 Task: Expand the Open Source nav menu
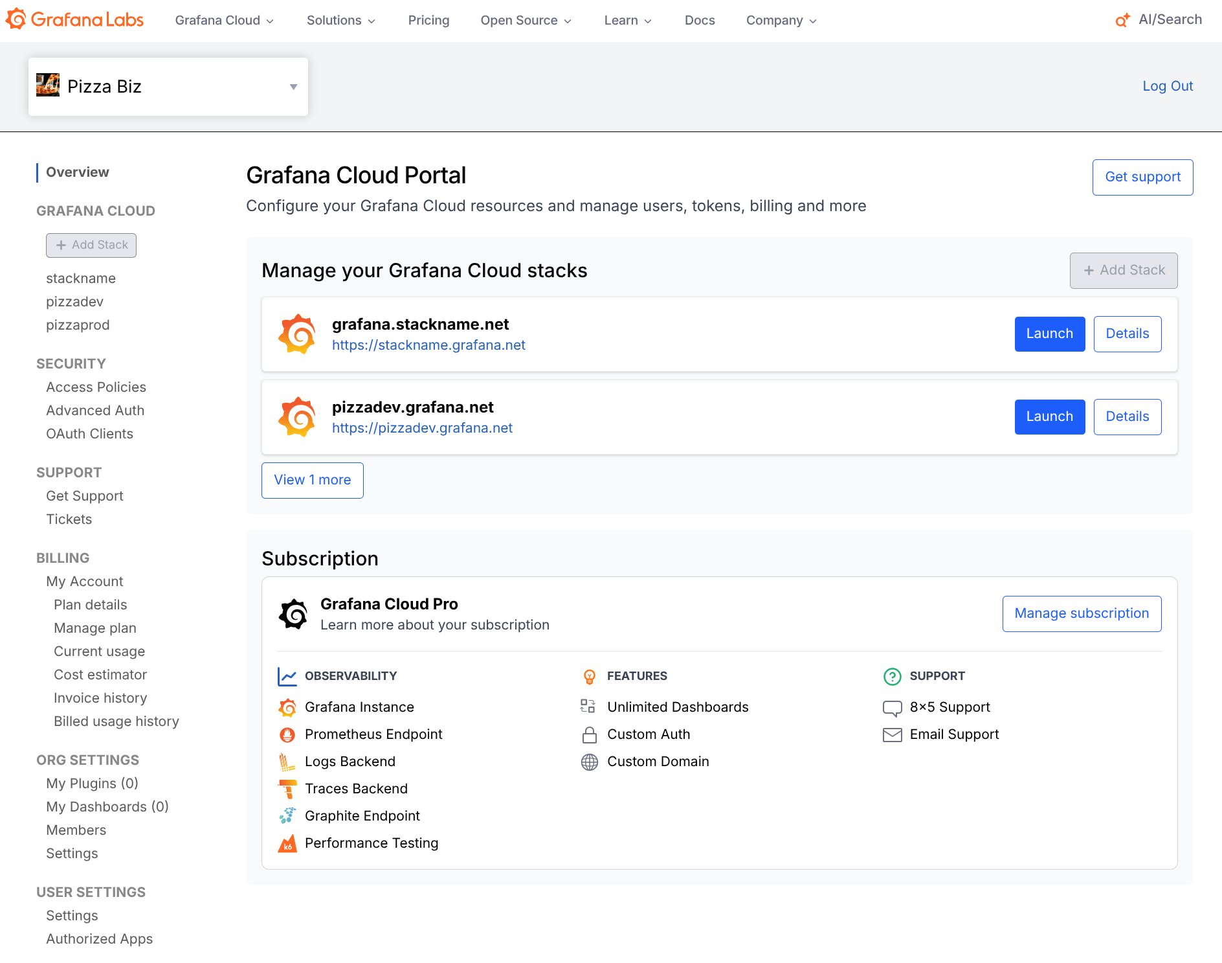pos(526,20)
